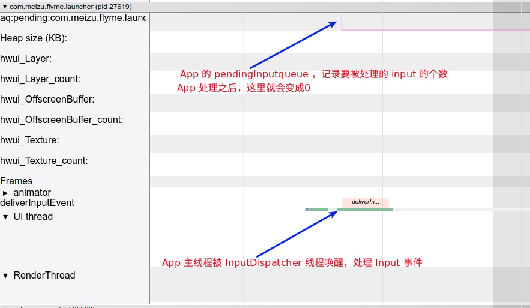Click the short blue-green UI thread slice
The image size is (530, 308).
coord(316,210)
